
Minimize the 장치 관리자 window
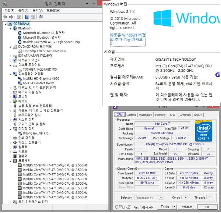(87, 3)
